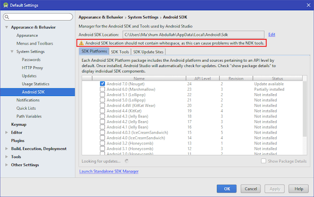Sort by API Level column header
This screenshot has width=314, height=197.
click(203, 78)
